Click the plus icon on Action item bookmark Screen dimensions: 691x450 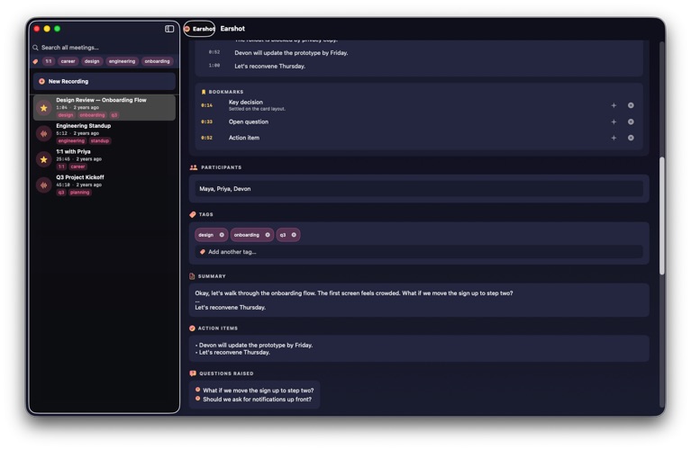tap(614, 138)
